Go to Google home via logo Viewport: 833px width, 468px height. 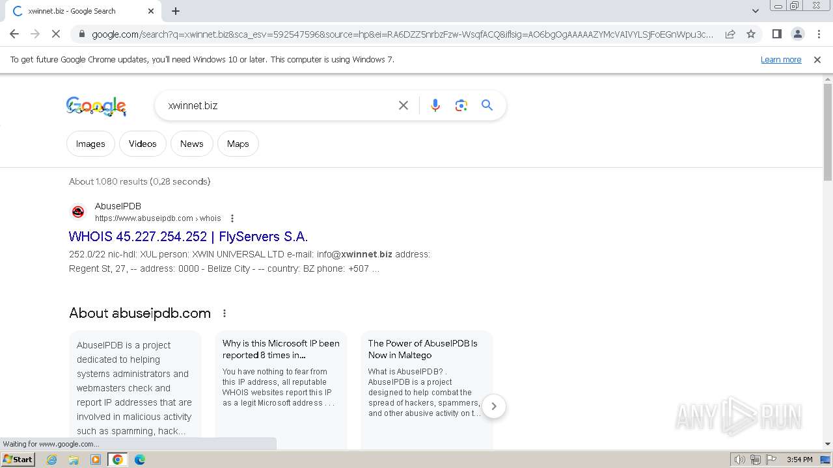96,106
